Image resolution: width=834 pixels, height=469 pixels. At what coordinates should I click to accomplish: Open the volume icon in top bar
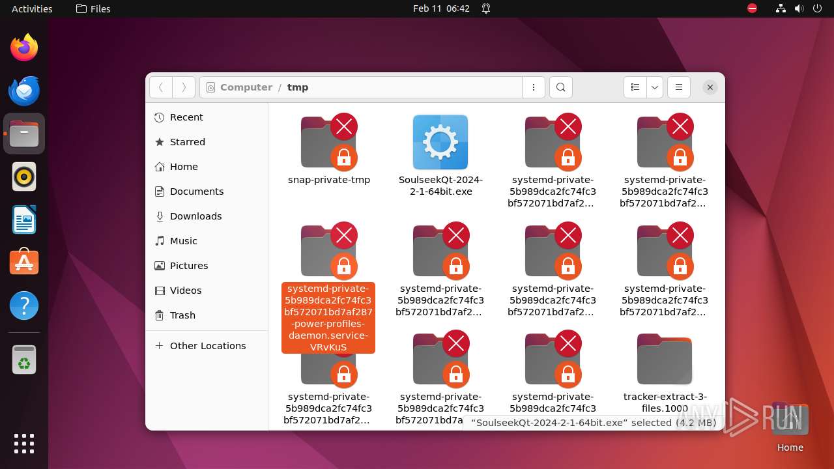(798, 8)
